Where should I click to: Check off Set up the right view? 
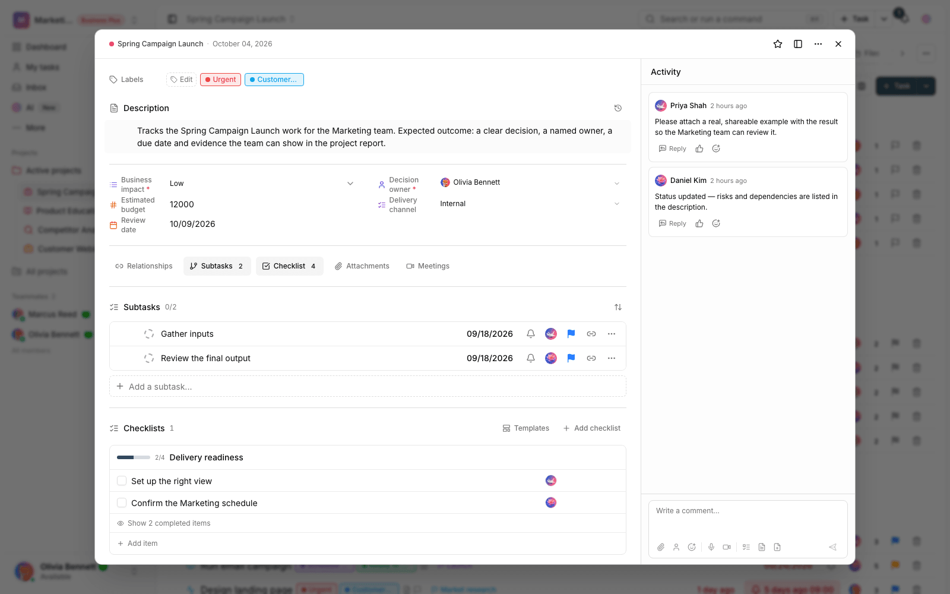pos(122,481)
